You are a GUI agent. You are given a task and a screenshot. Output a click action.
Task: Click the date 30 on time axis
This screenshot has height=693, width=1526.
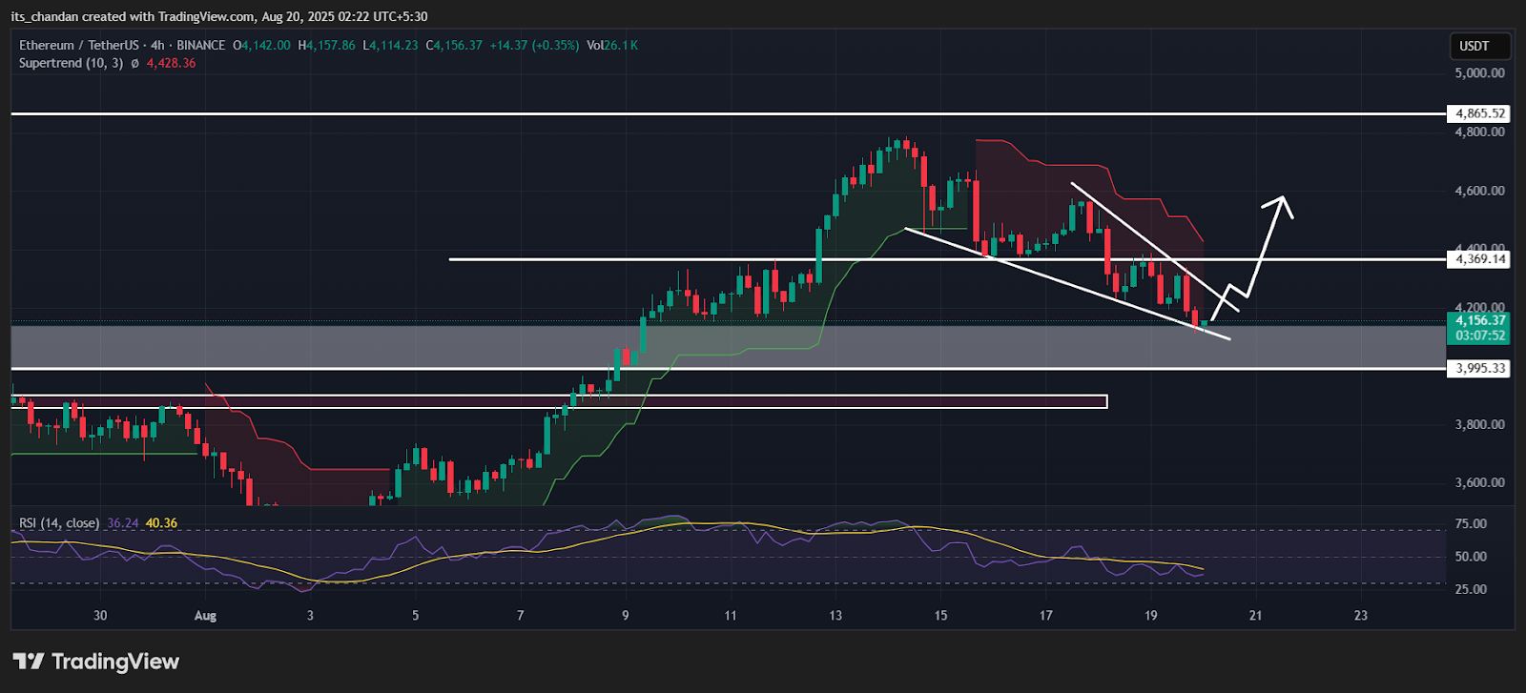click(100, 616)
